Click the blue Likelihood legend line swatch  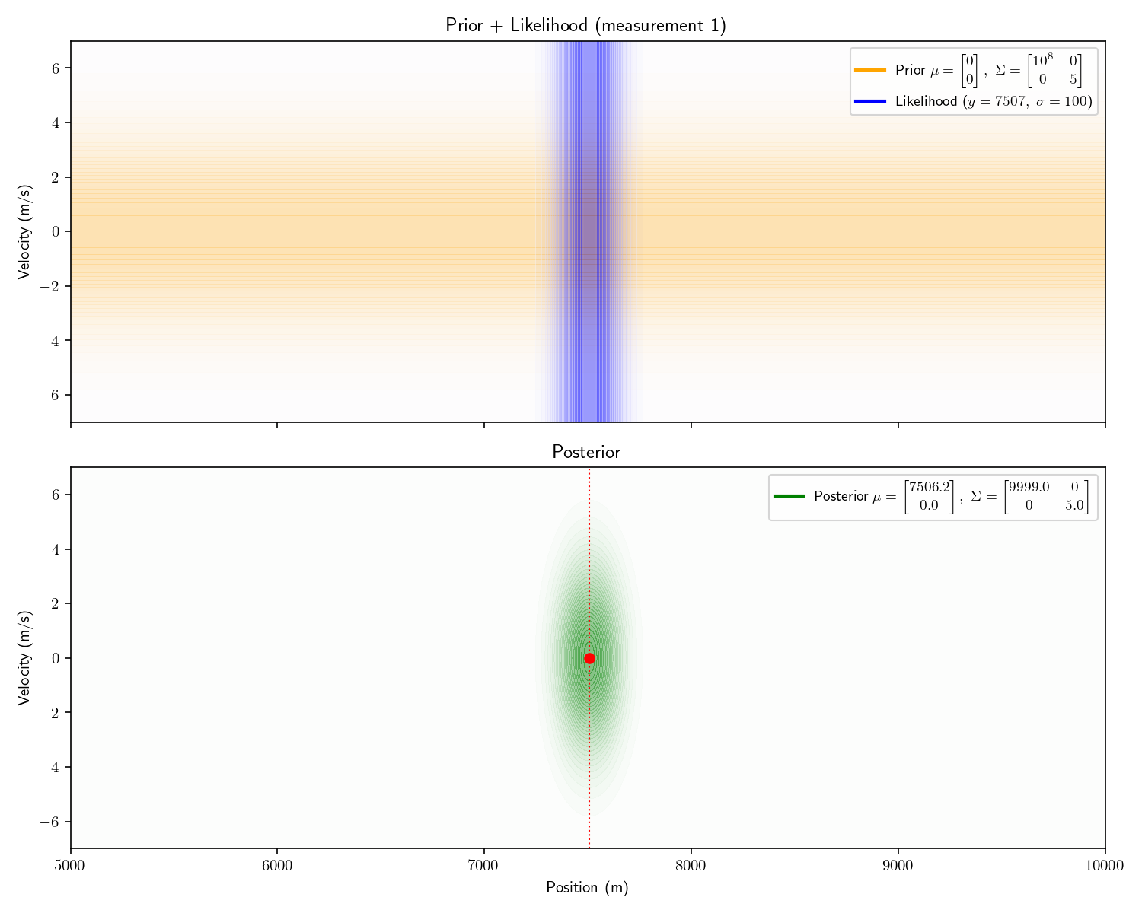pos(870,101)
